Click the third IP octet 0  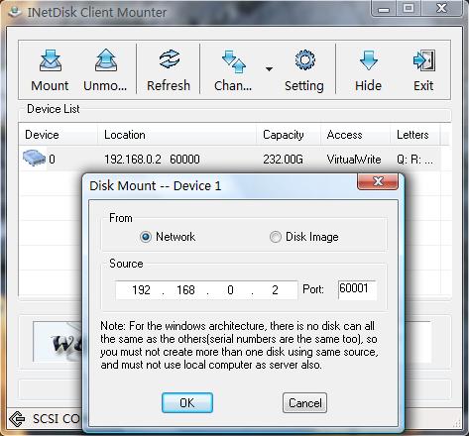230,290
